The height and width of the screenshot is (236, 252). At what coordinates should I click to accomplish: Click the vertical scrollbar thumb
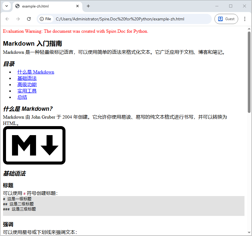(249, 72)
